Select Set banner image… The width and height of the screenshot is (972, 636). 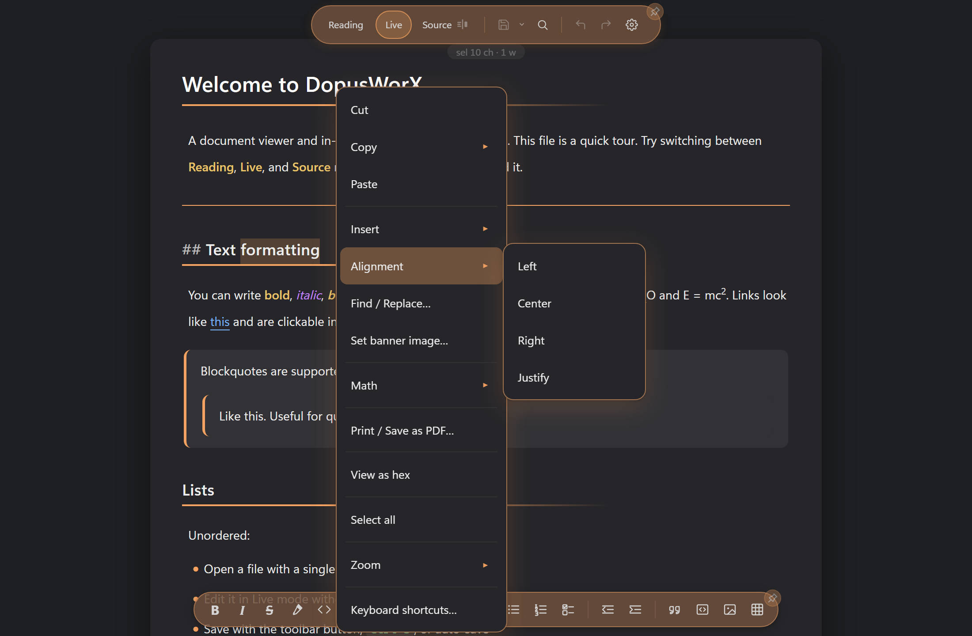[x=421, y=341]
